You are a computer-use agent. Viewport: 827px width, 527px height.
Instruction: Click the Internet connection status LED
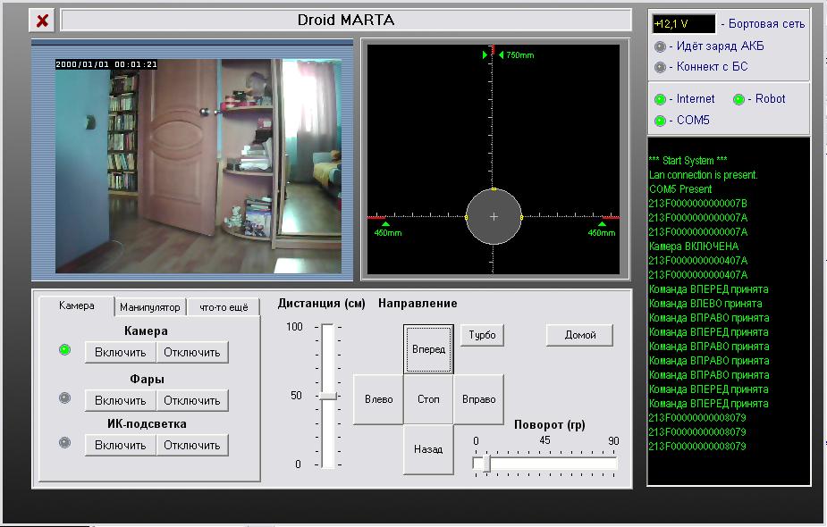point(661,99)
